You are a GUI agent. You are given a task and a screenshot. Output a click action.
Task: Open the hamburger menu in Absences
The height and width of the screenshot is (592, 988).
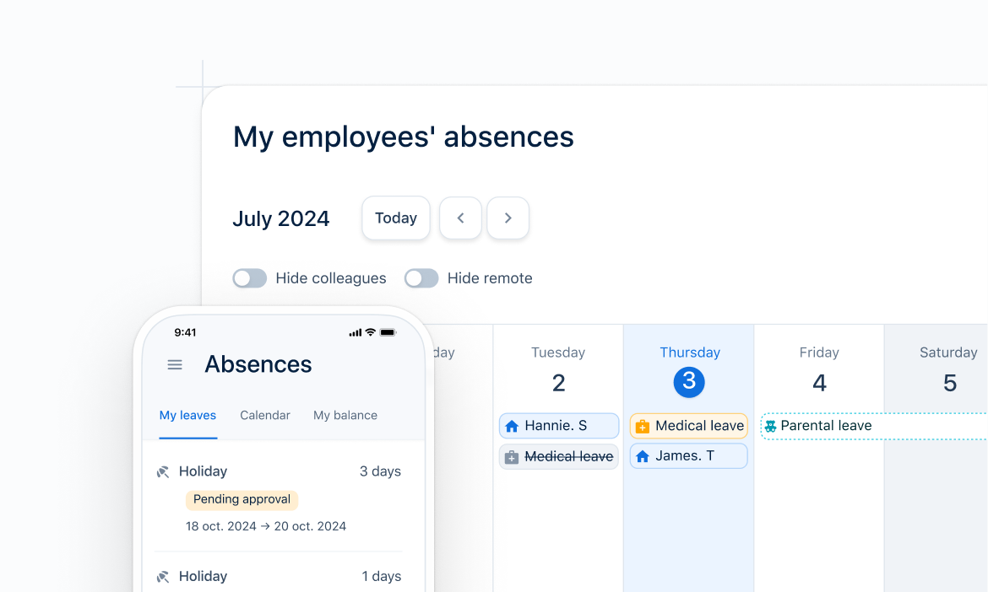coord(175,364)
